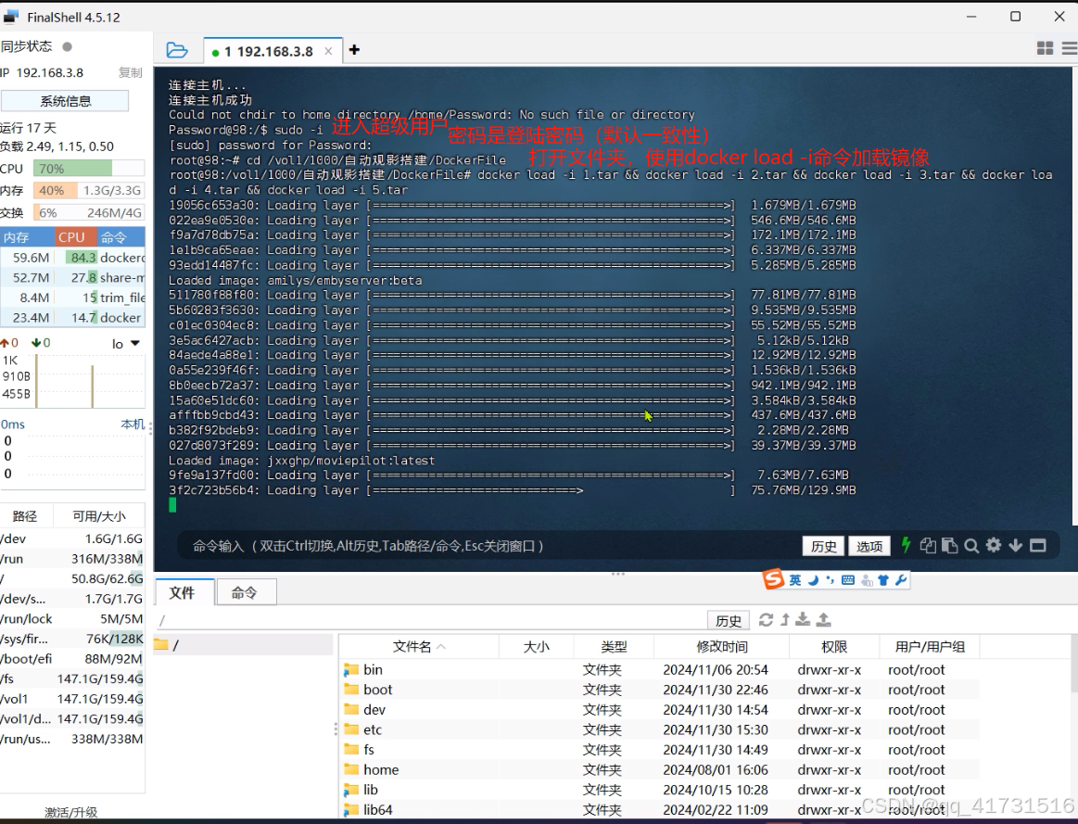Select the fs folder row
This screenshot has width=1078, height=824.
click(660, 749)
